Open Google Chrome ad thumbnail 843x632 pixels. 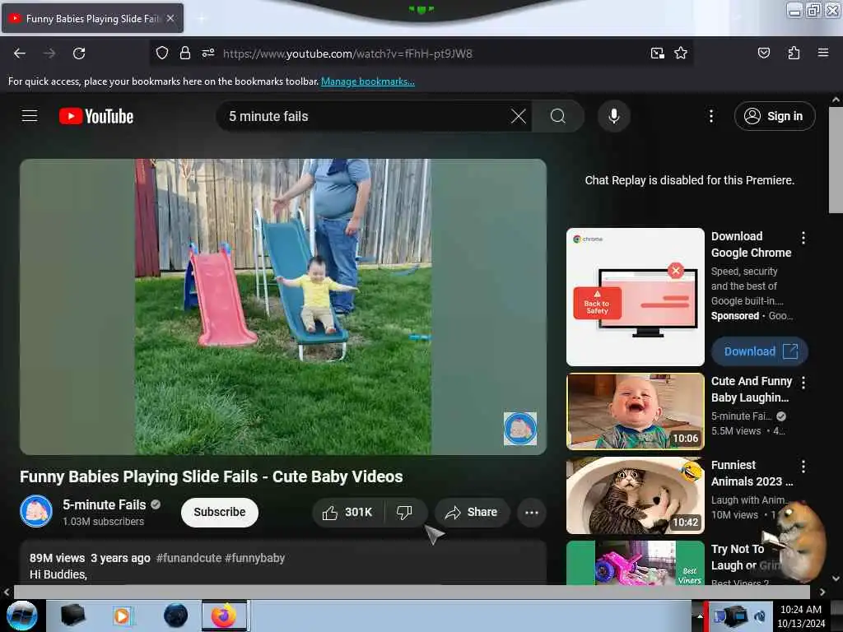[x=635, y=296]
